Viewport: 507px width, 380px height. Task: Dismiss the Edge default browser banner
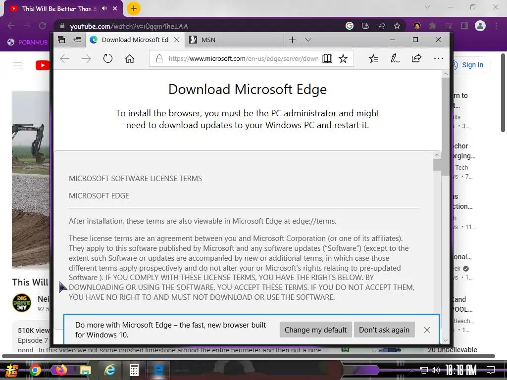[x=427, y=330]
